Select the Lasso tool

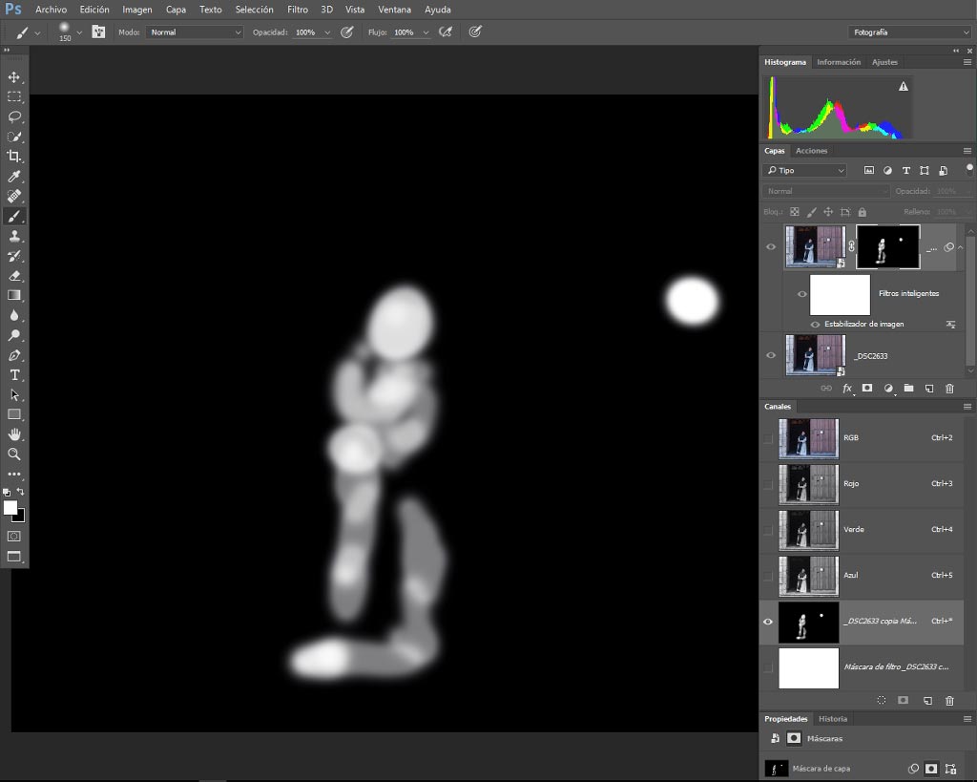click(x=13, y=116)
